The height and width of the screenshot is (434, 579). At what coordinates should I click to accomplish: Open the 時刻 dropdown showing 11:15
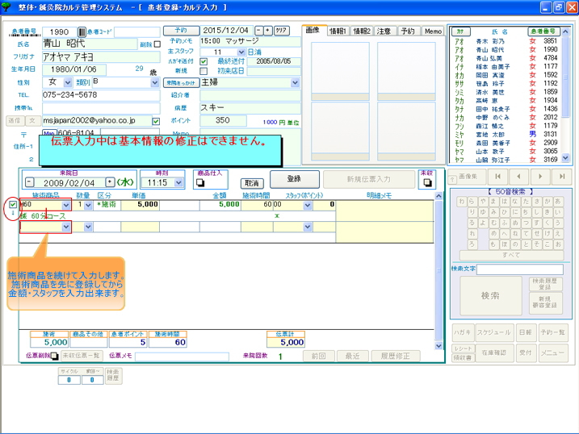[178, 182]
